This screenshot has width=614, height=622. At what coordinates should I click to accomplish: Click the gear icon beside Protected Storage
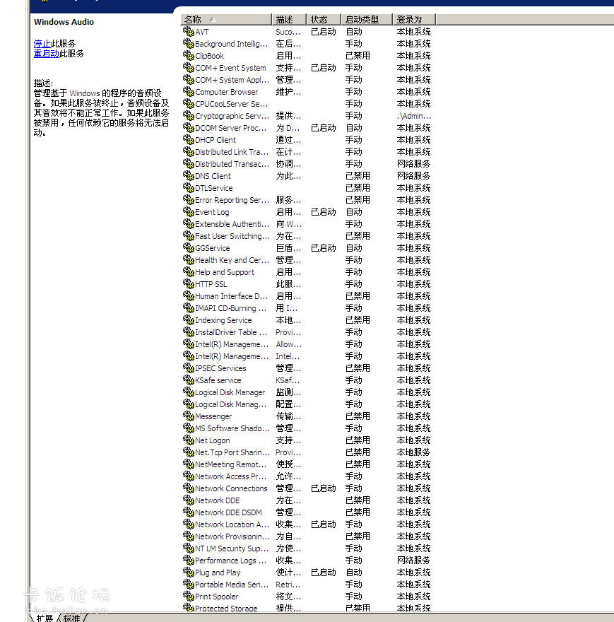(x=189, y=608)
